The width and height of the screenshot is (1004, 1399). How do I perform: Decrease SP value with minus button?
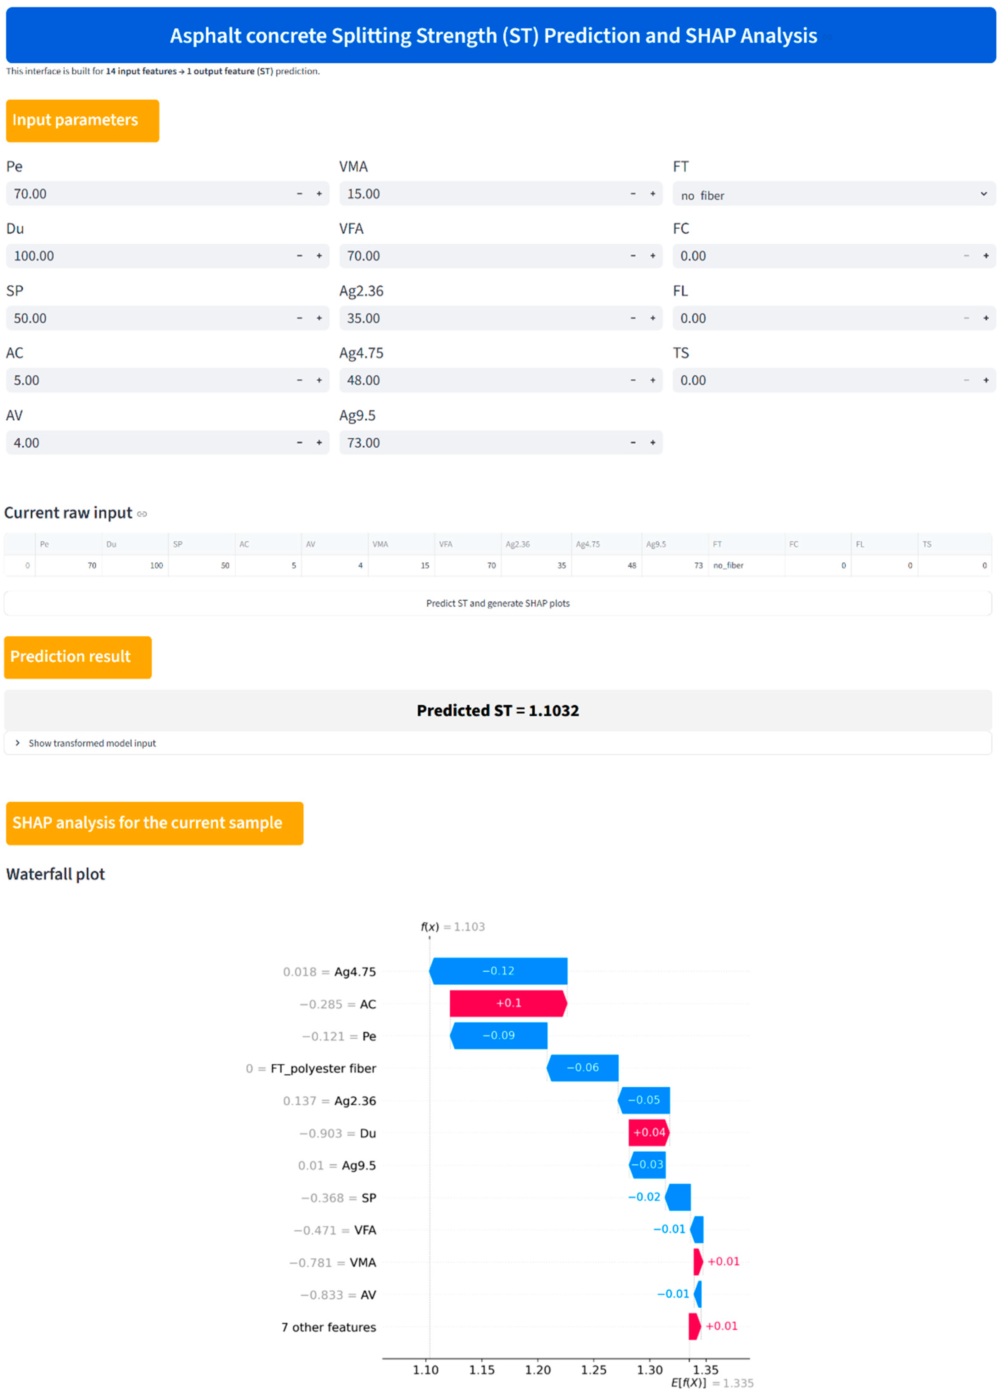(x=300, y=318)
